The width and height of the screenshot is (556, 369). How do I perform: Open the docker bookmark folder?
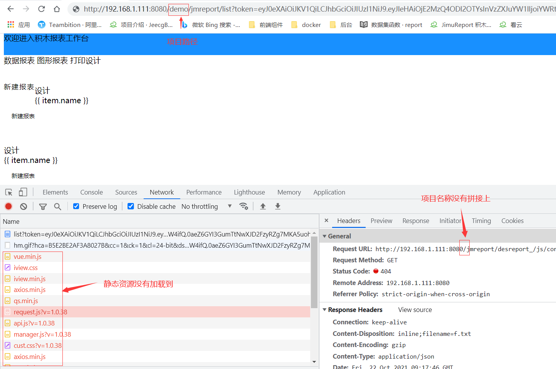click(306, 25)
